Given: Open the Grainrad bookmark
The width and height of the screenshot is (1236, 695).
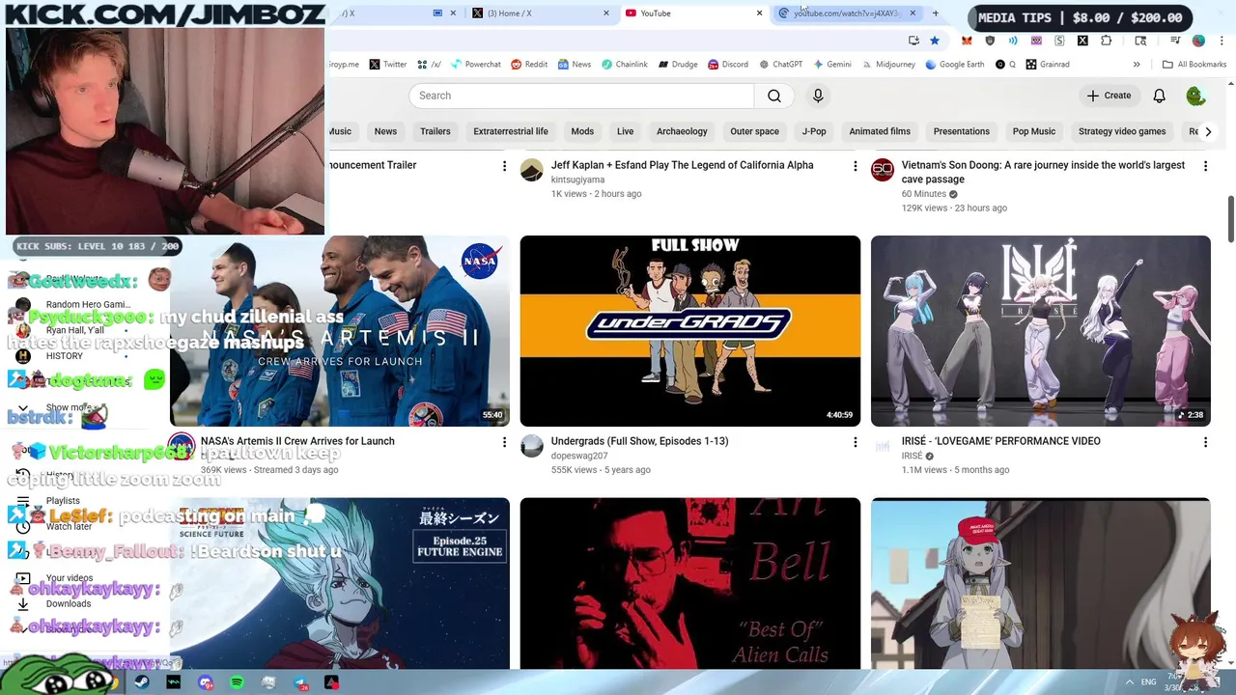Looking at the screenshot, I should pos(1047,65).
